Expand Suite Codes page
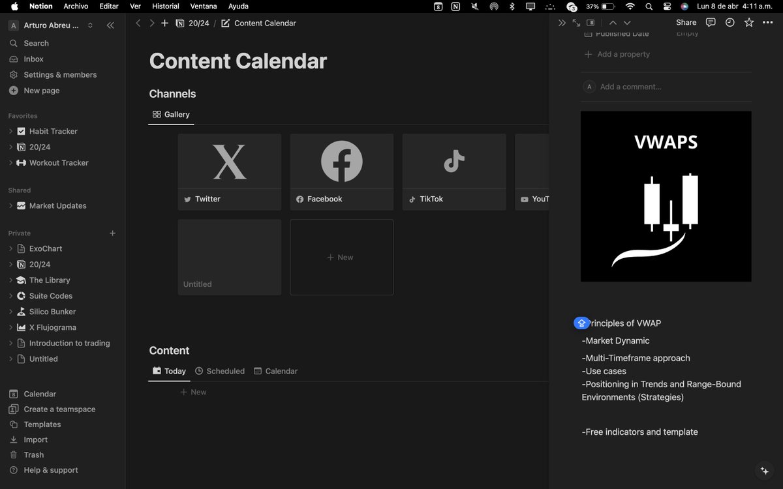The height and width of the screenshot is (489, 783). (x=11, y=296)
